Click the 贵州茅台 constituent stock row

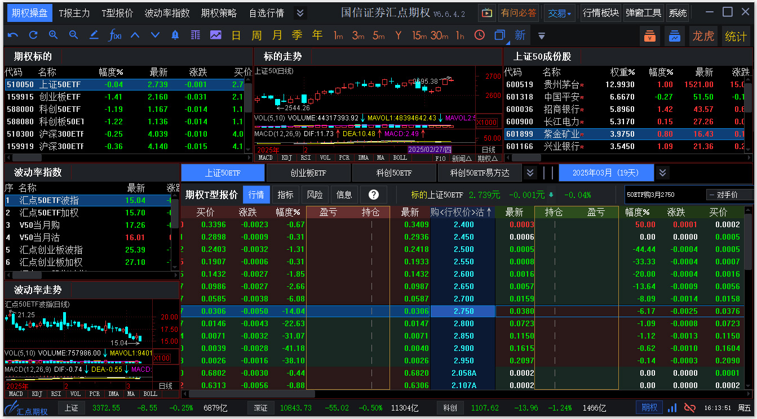coord(624,84)
